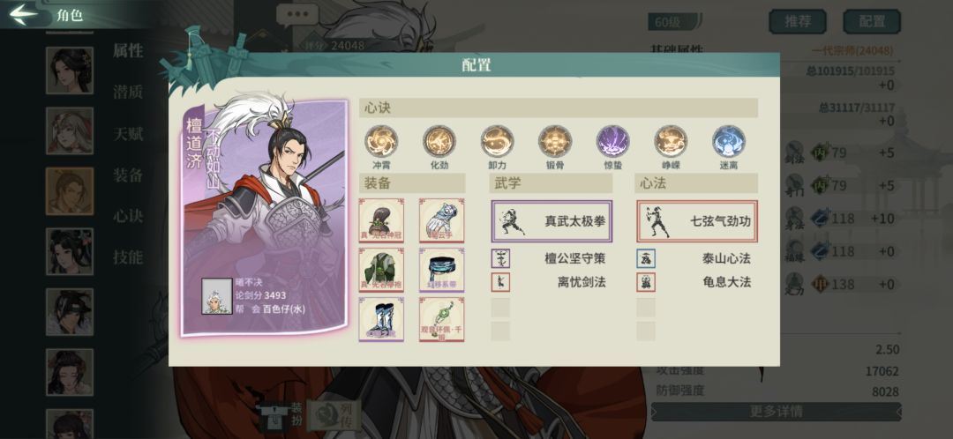Select the blue 迷离 heart formula icon
This screenshot has width=953, height=439.
coord(729,141)
